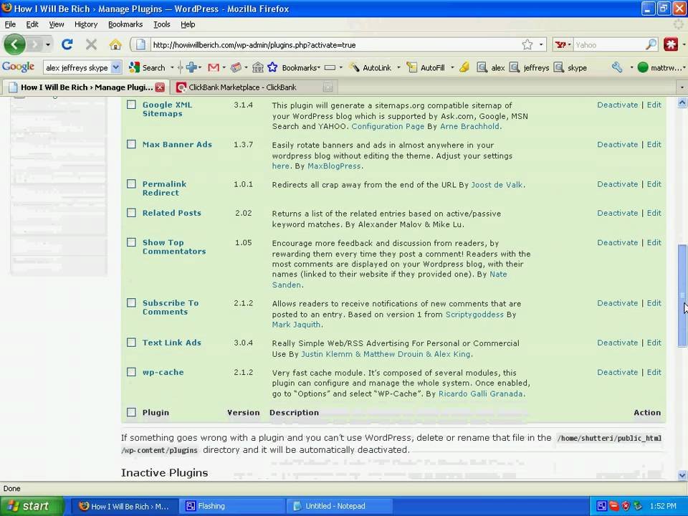688x516 pixels.
Task: Click the search magnifier in Yahoo box
Action: click(651, 44)
